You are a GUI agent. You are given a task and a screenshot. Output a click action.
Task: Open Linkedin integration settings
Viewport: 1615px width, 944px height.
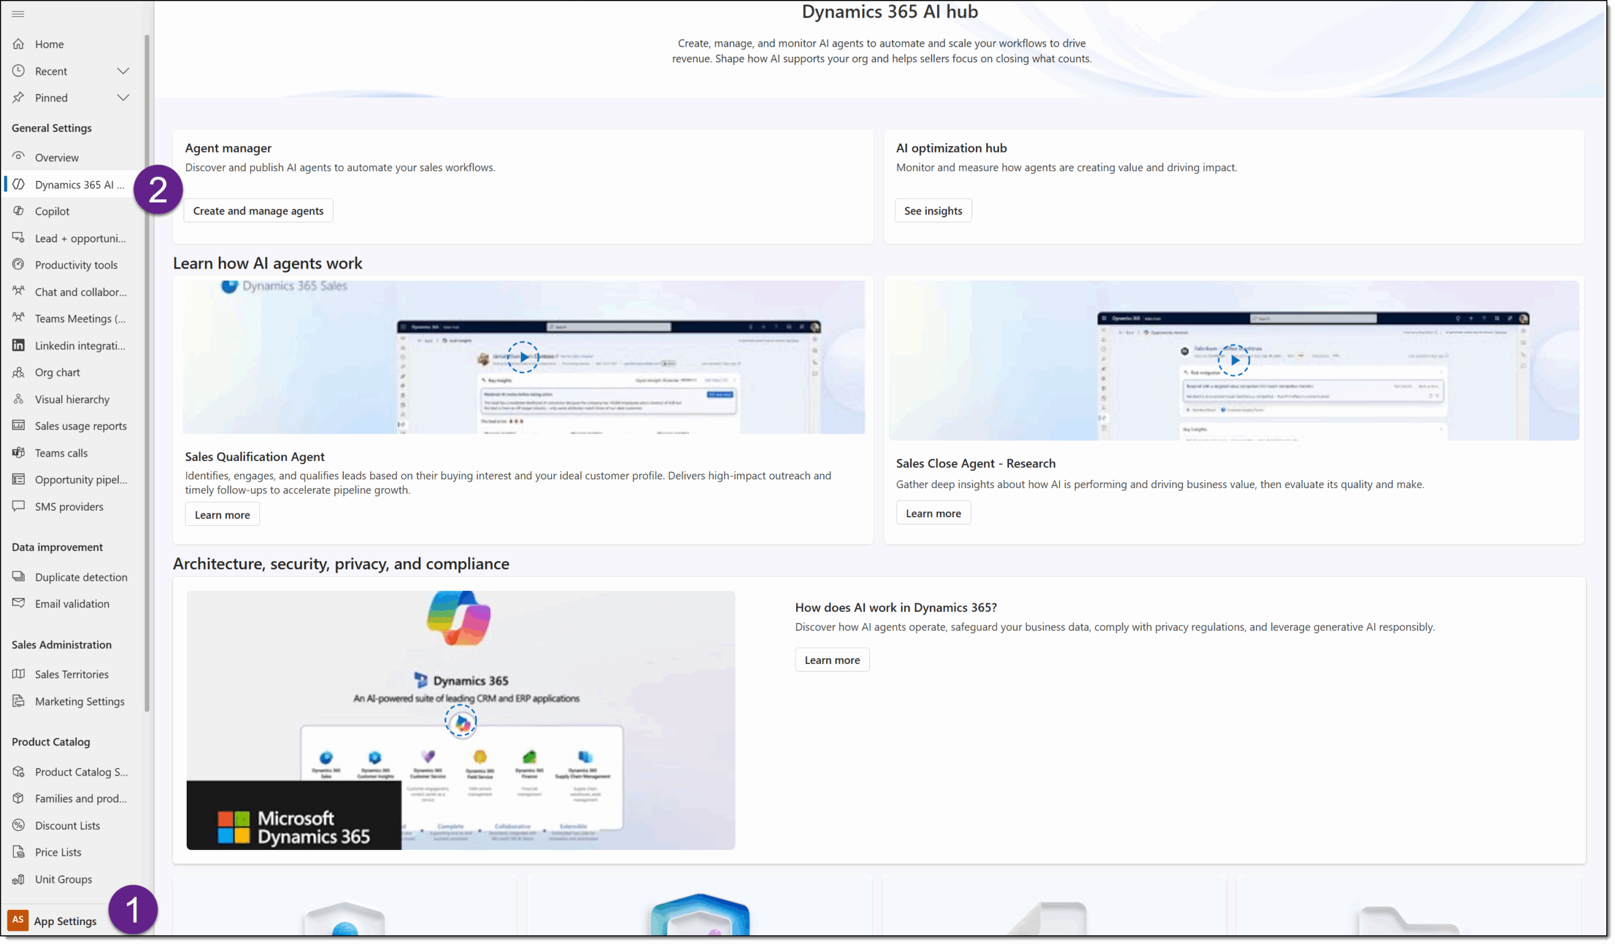click(x=79, y=345)
